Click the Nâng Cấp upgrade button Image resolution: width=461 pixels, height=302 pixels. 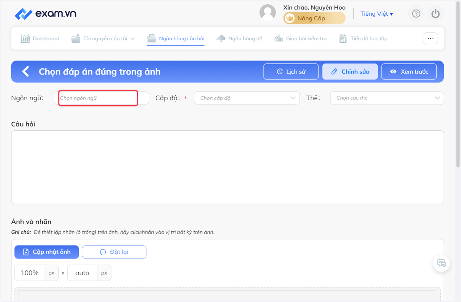click(314, 18)
